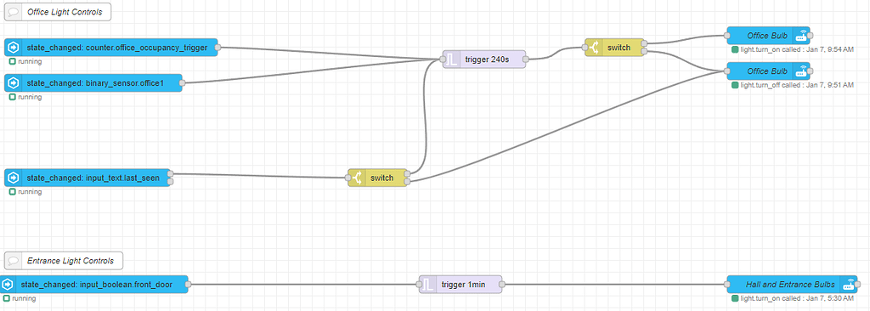The image size is (870, 311).
Task: Click the input_text.last_seen node's event icon
Action: 13,178
